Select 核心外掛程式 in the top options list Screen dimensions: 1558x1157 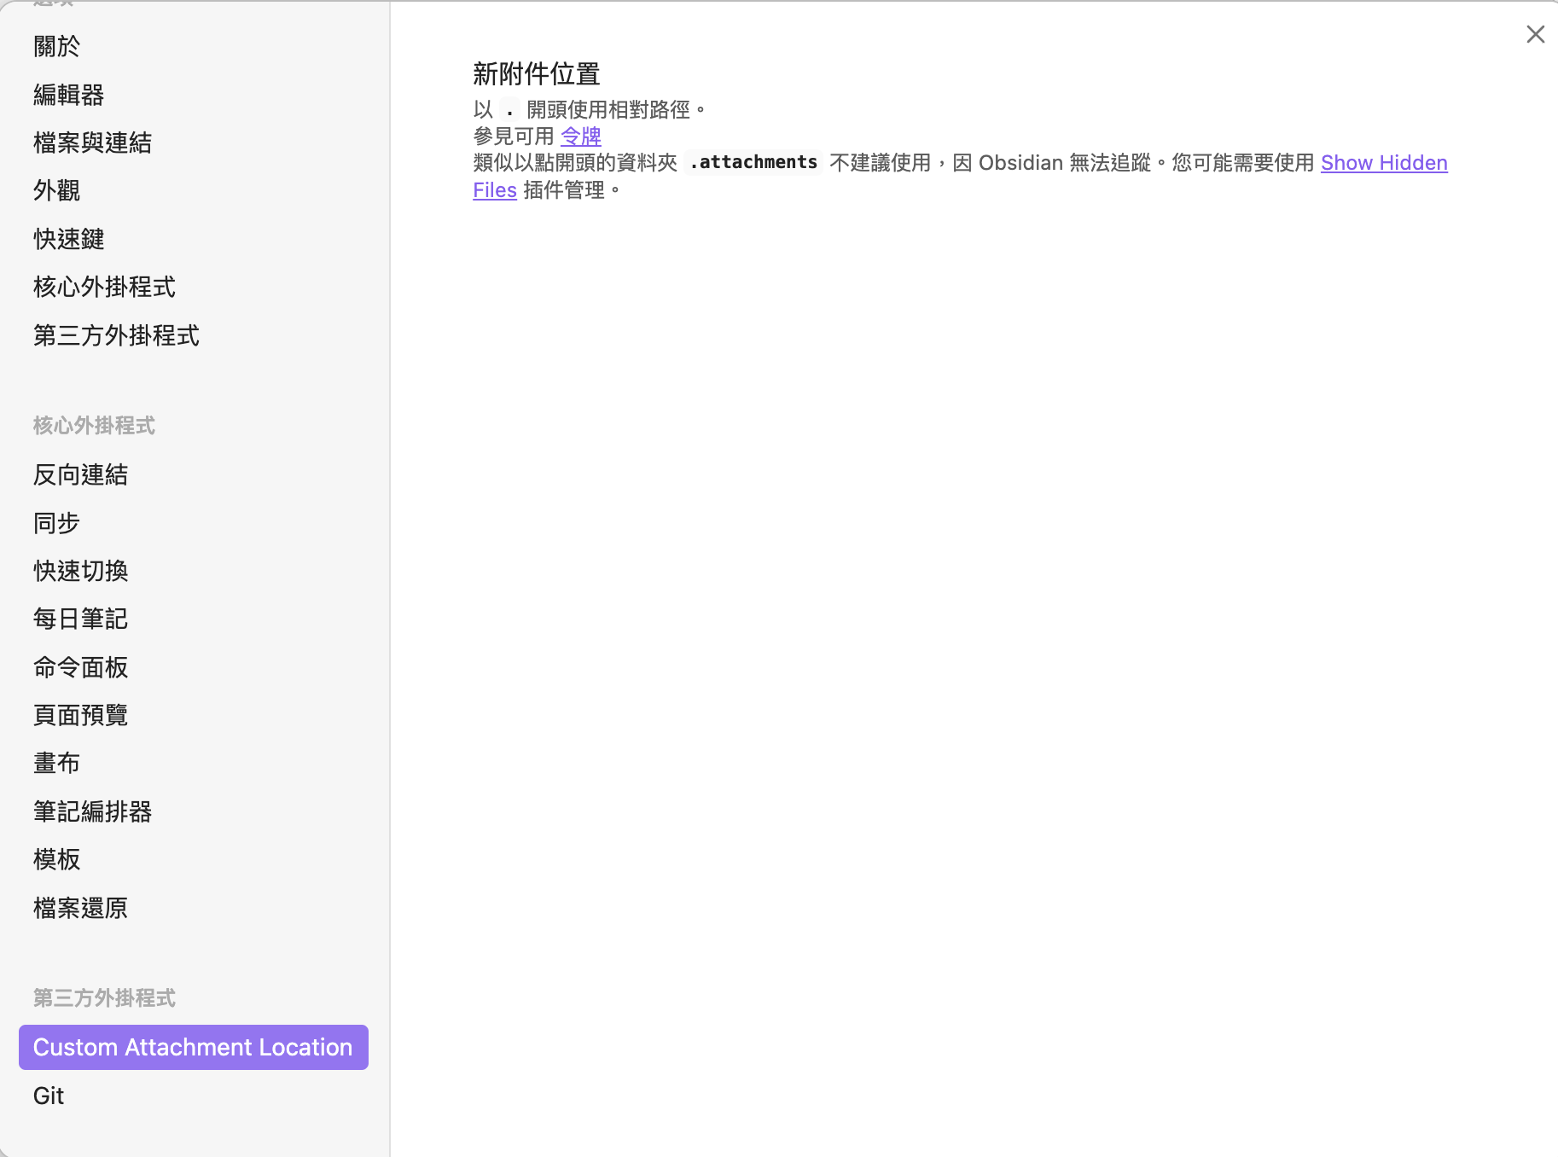pyautogui.click(x=104, y=287)
